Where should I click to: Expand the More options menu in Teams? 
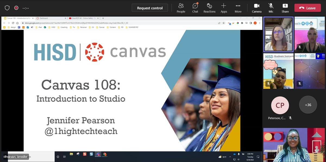238,7
